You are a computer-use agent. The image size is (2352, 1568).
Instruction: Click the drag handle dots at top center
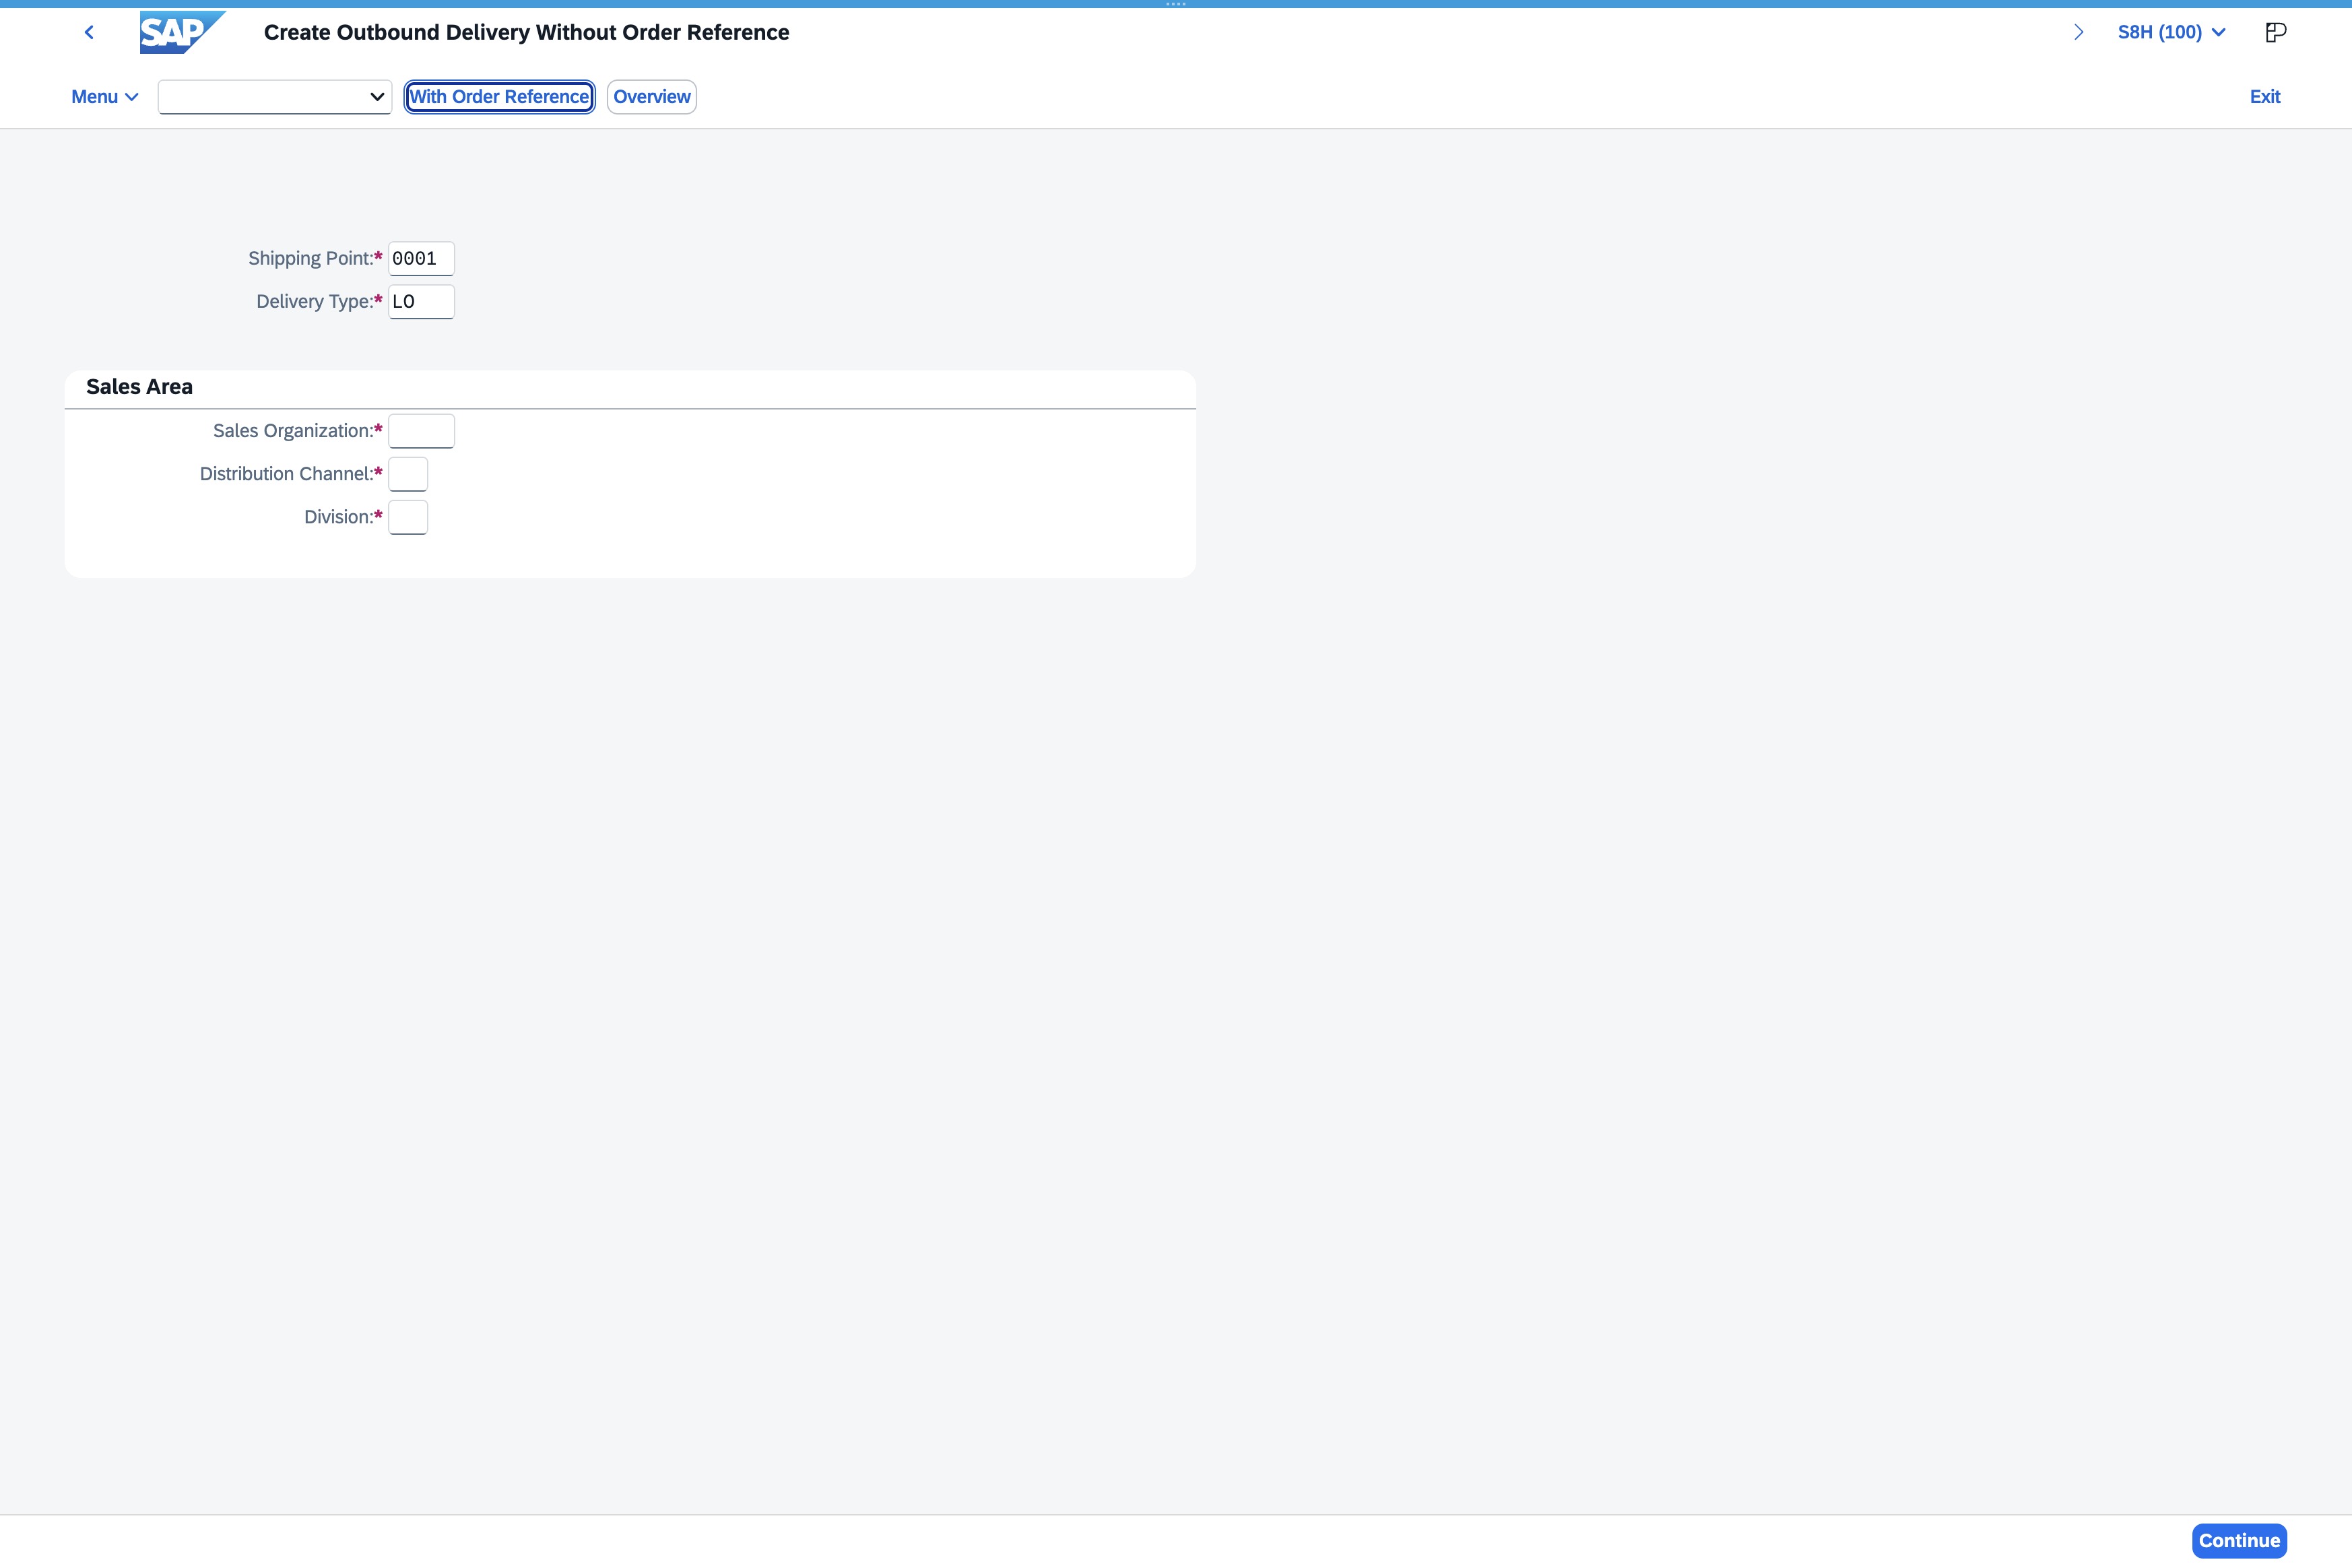pos(1176,4)
